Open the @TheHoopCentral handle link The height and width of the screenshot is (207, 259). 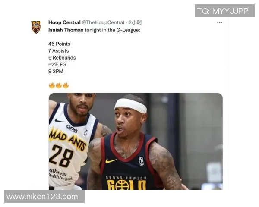(x=103, y=22)
